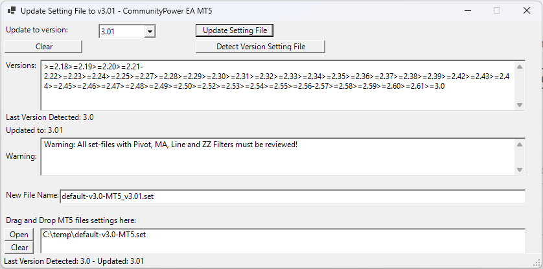
Task: Click the Warning box scroll up arrow
Action: [x=520, y=145]
